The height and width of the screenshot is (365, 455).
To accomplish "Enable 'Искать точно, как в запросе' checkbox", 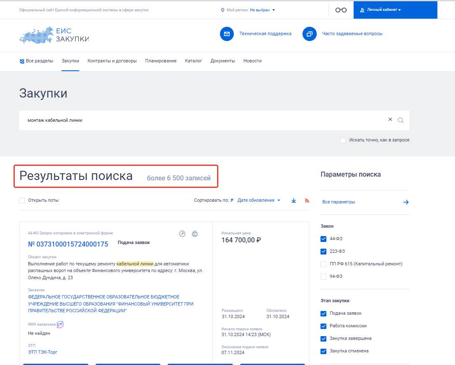I will tap(342, 140).
